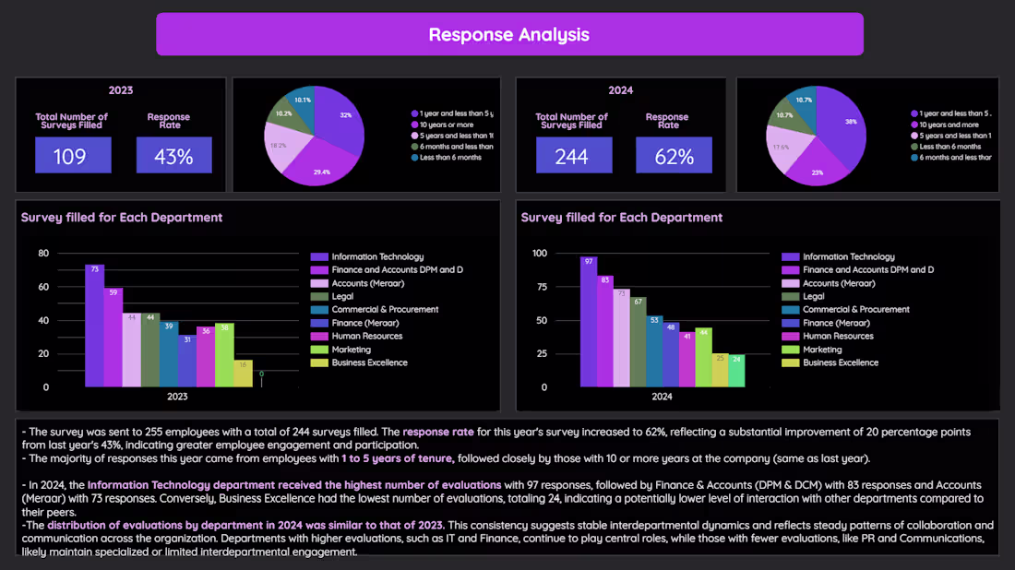Viewport: 1015px width, 570px height.
Task: Click the 62% response rate tile
Action: click(674, 155)
